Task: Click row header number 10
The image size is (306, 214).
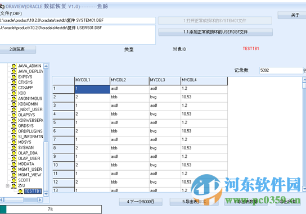Action: click(x=64, y=166)
